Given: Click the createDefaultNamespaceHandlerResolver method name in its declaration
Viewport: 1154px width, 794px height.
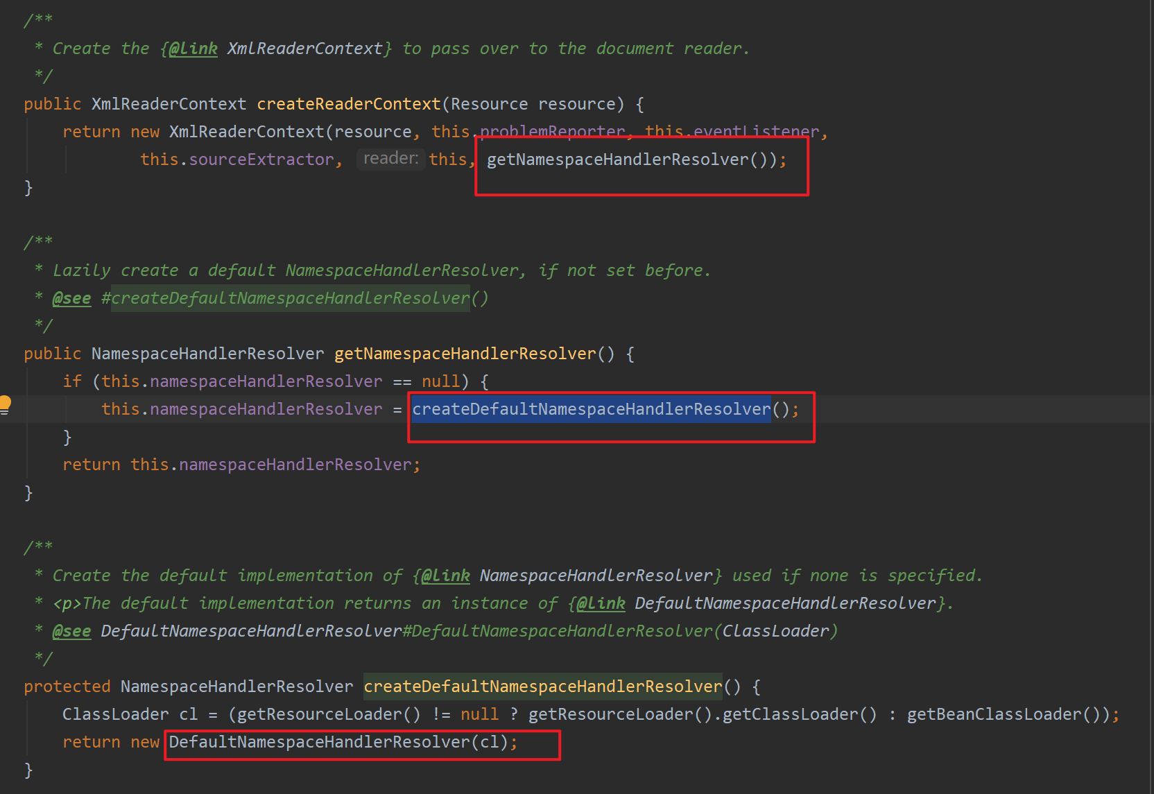Looking at the screenshot, I should coord(543,687).
